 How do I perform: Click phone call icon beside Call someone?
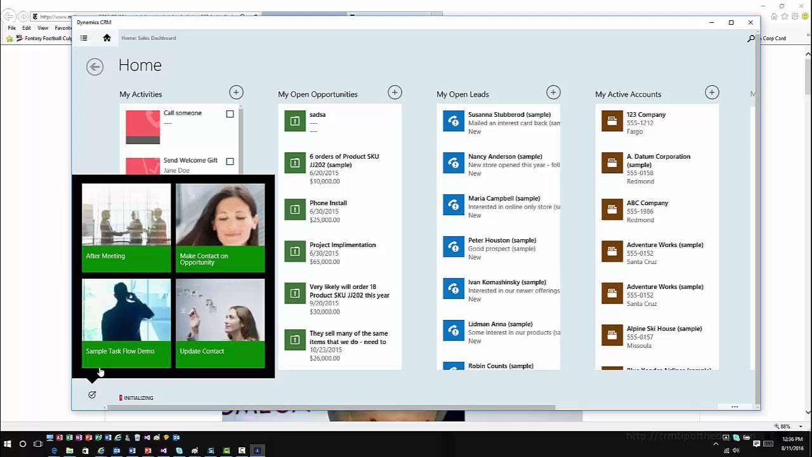point(143,127)
